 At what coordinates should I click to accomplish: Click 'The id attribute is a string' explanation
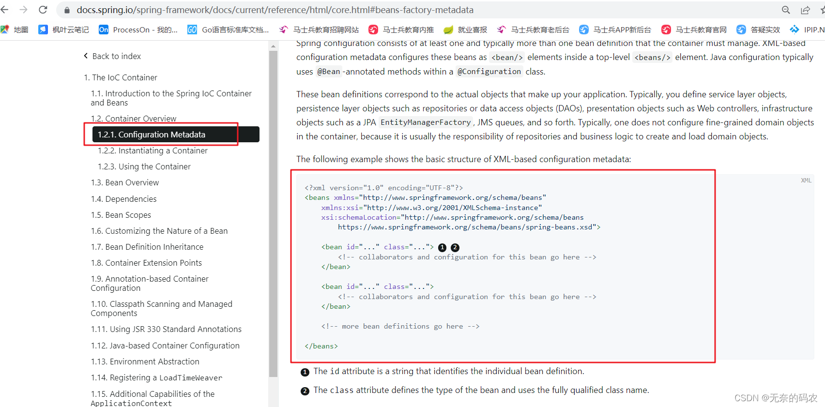pos(449,371)
